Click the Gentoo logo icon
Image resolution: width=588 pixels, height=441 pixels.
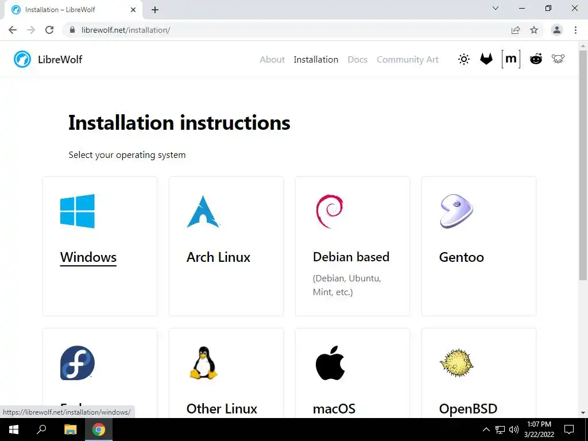tap(457, 211)
